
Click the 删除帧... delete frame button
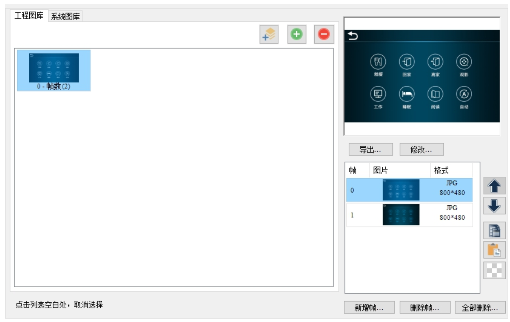point(425,307)
